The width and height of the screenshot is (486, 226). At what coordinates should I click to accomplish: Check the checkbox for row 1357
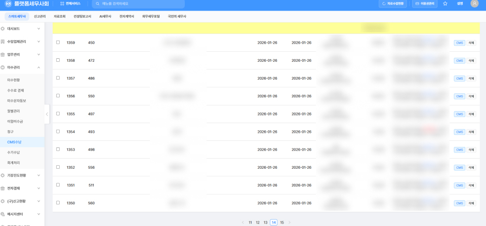point(58,78)
